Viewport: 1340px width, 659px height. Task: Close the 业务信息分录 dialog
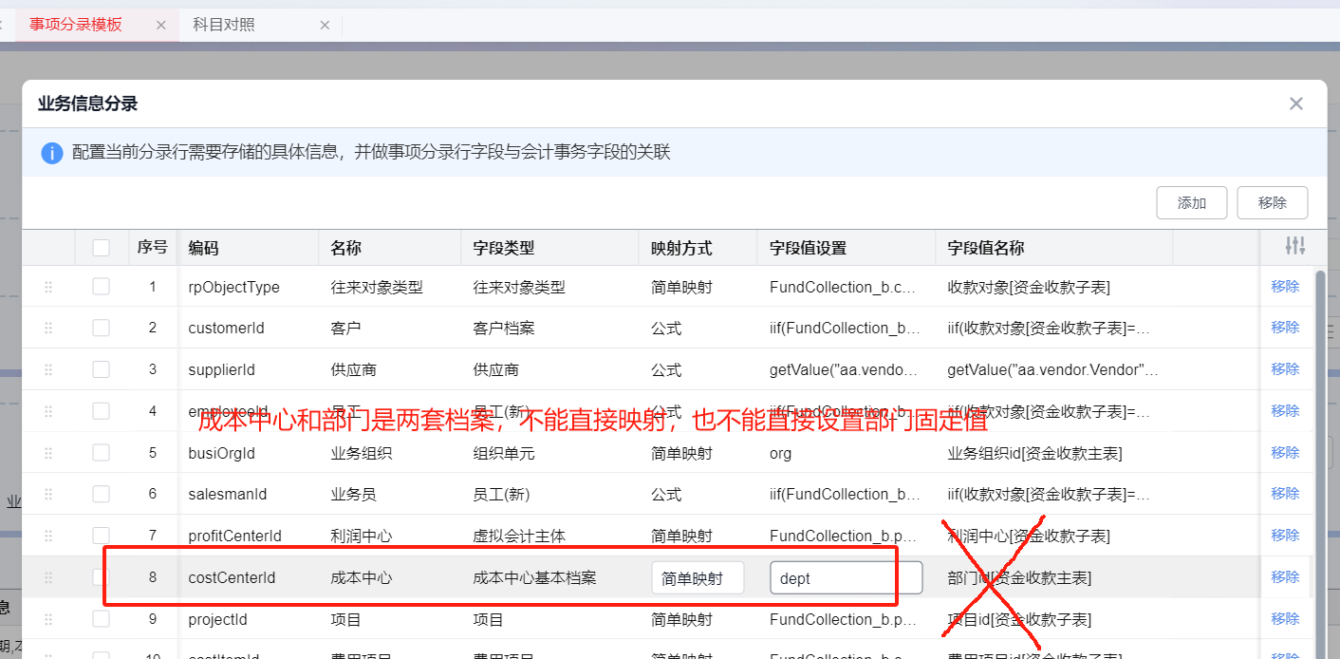tap(1295, 104)
